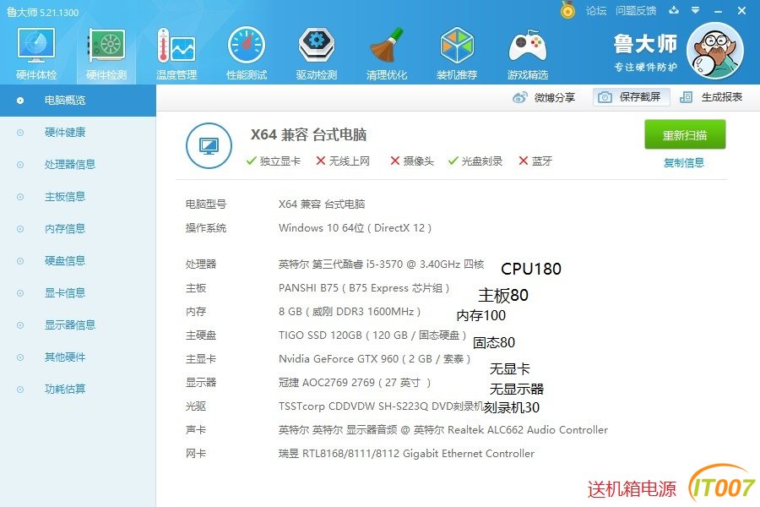Click the 无线上网 feature indicator
760x507 pixels.
tap(343, 161)
